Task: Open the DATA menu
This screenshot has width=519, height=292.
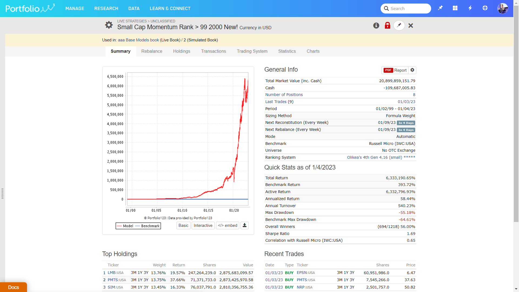Action: point(134,8)
